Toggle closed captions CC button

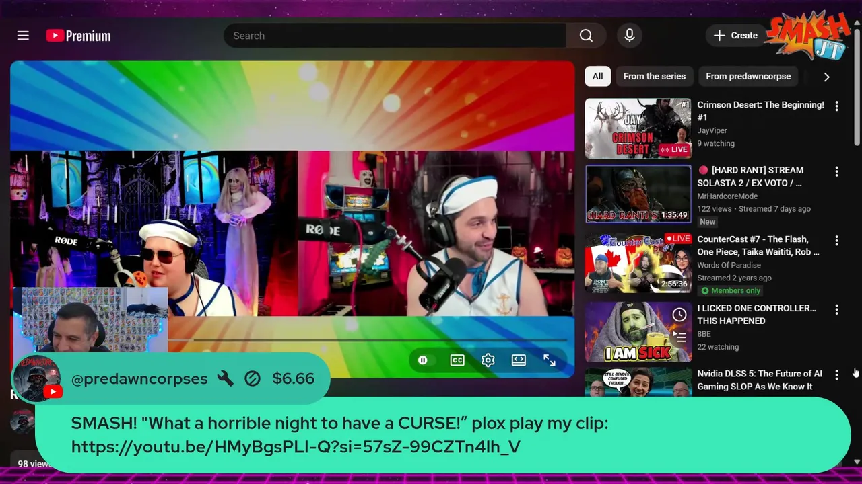click(457, 360)
